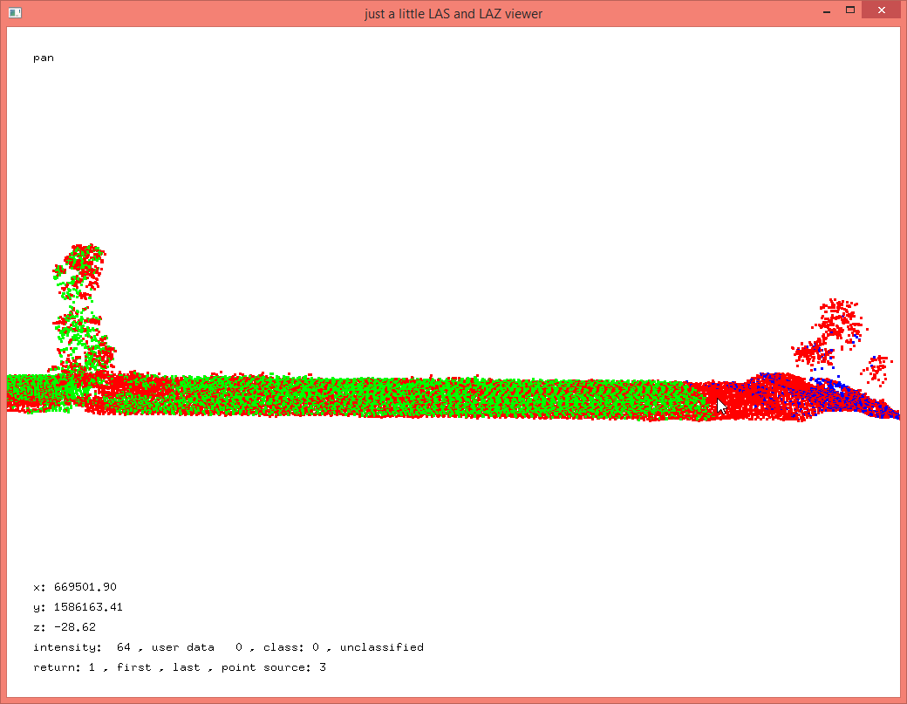Maximize the LAS viewer window

click(849, 10)
